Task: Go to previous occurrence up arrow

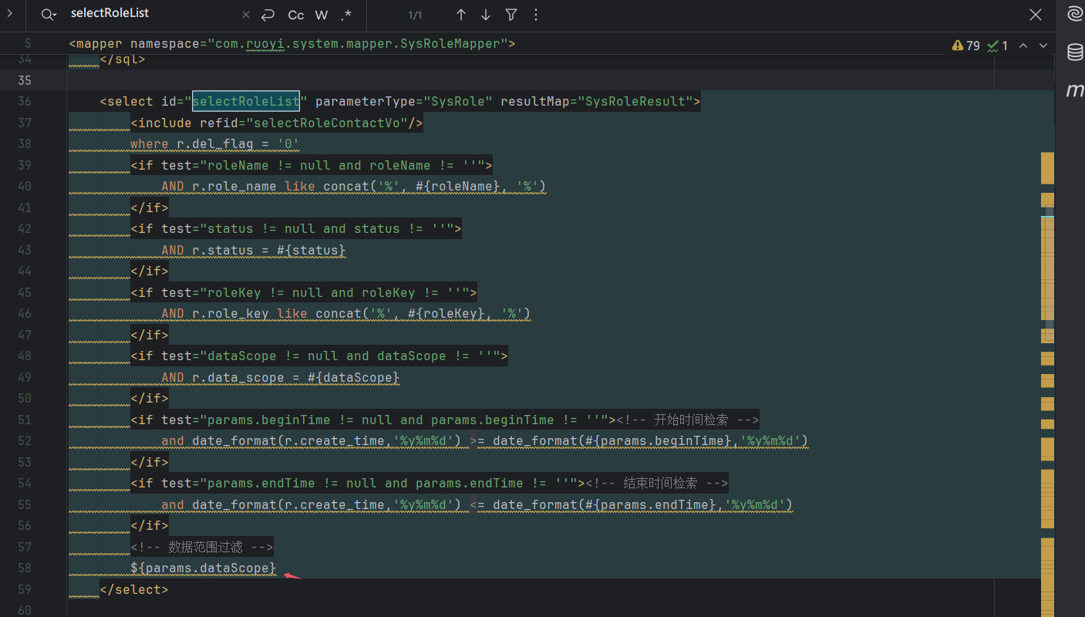Action: coord(461,15)
